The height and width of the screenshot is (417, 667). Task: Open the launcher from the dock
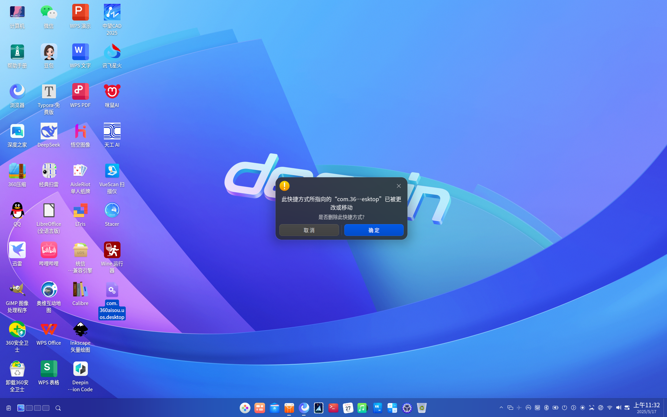click(245, 408)
